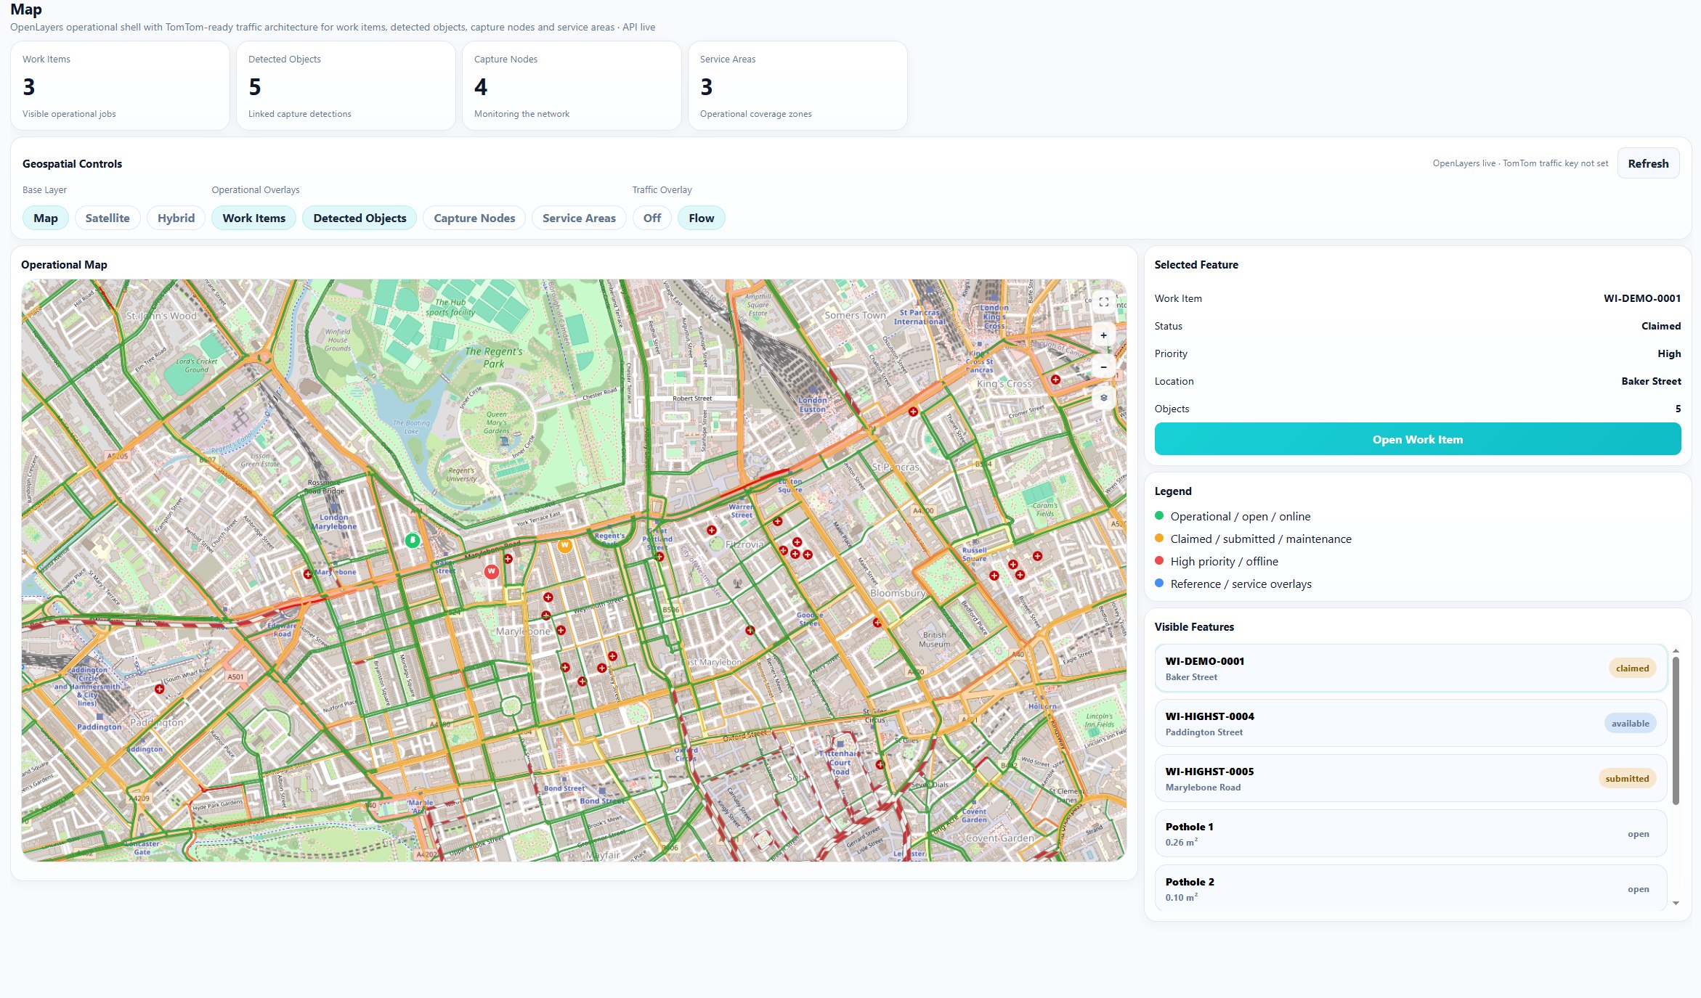This screenshot has width=1701, height=998.
Task: Click the available status badge
Action: tap(1630, 724)
